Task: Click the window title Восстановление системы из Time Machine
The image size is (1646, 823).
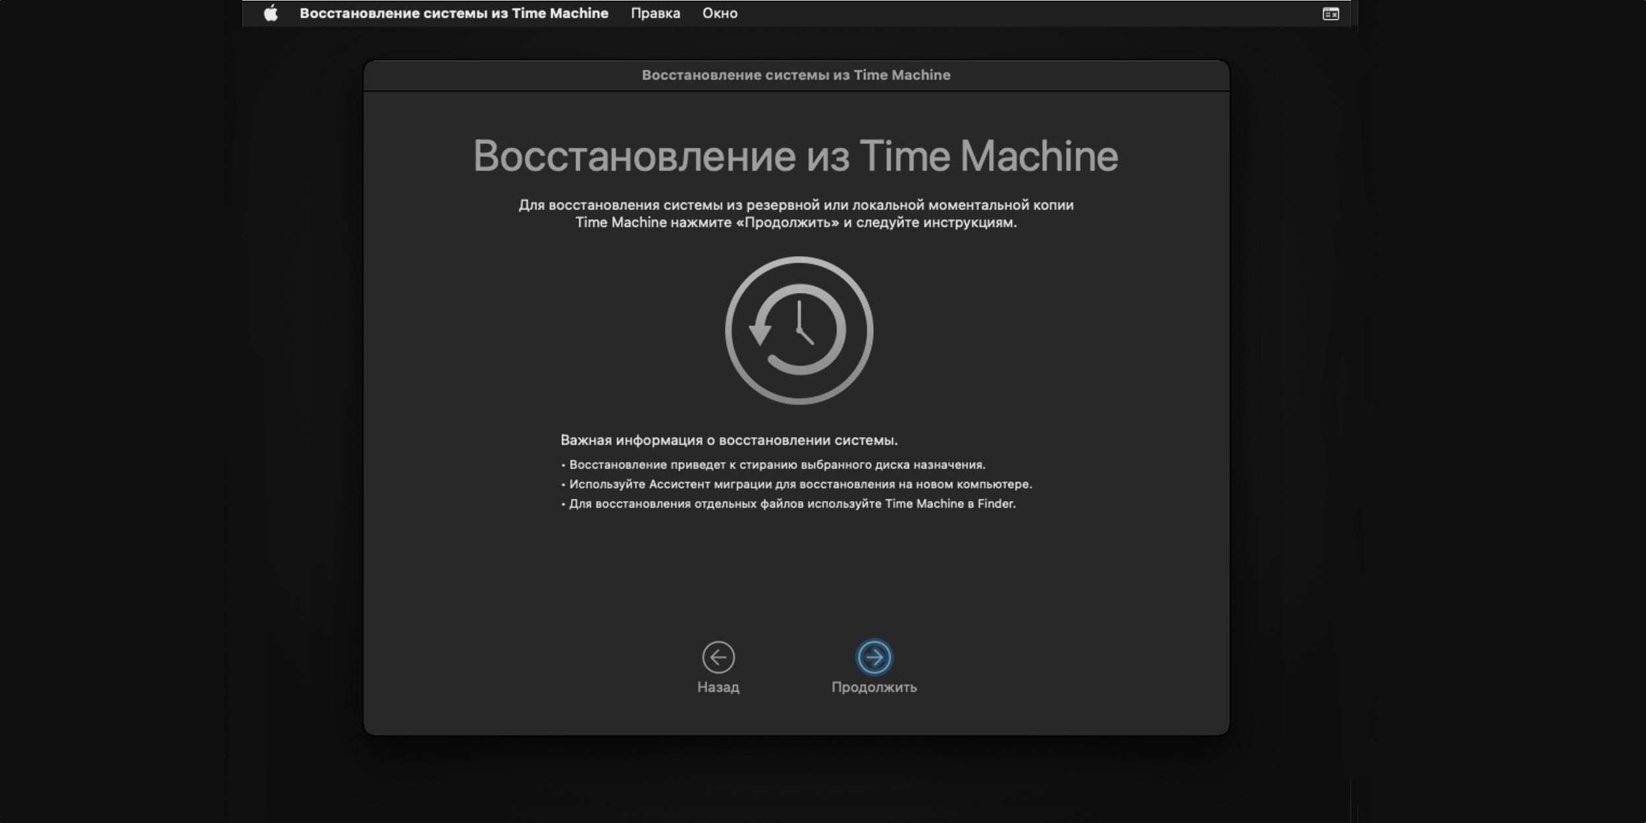Action: [796, 75]
